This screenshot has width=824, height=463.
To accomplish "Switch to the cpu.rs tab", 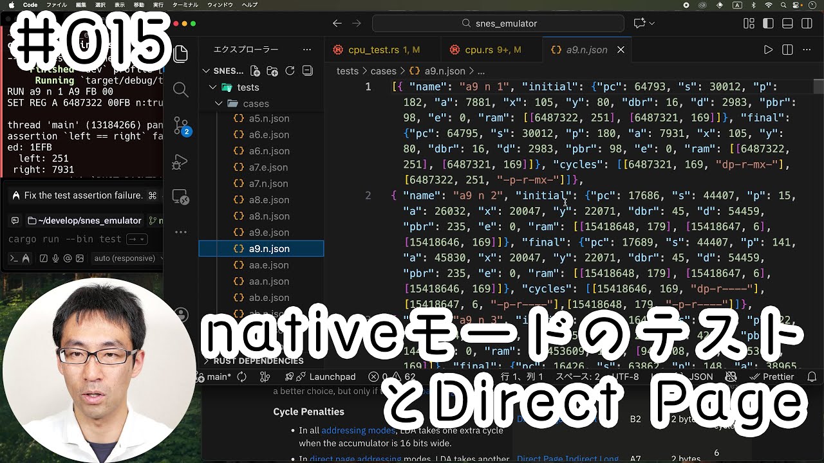I will pos(492,50).
